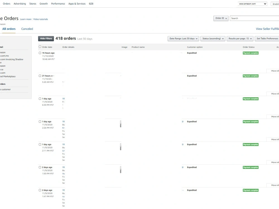279x209 pixels.
Task: Focus the Search input field
Action: 254,18
